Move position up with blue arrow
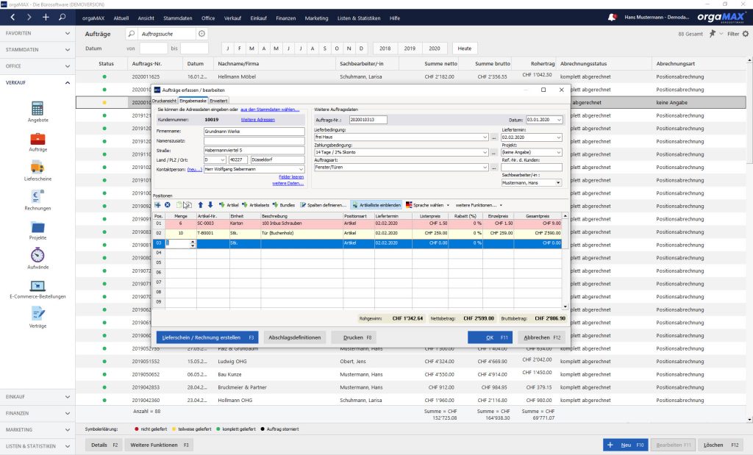 point(201,205)
